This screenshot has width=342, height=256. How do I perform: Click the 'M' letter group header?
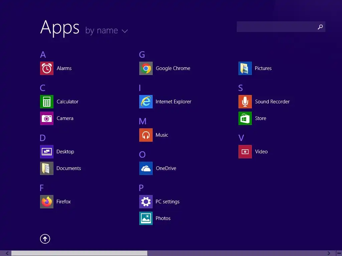point(143,121)
